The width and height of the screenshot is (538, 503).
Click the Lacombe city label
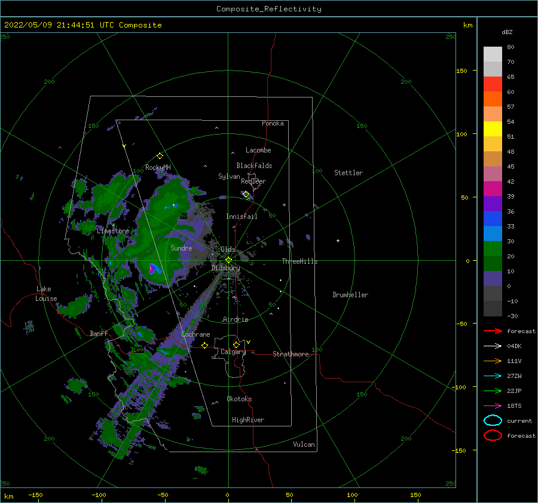(258, 150)
